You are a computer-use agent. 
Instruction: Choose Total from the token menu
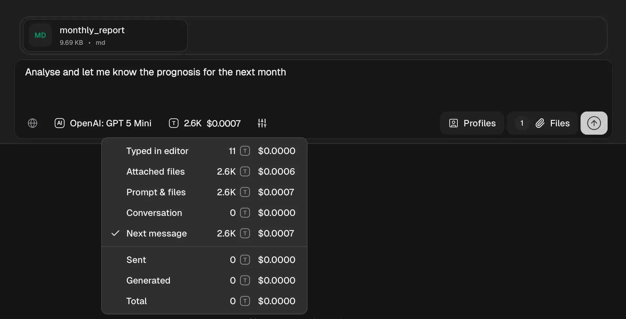click(x=137, y=301)
